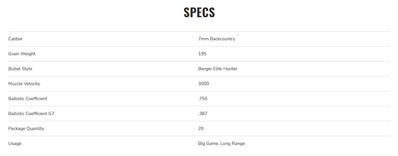Select the Usage label
This screenshot has height=156, width=398.
point(15,144)
